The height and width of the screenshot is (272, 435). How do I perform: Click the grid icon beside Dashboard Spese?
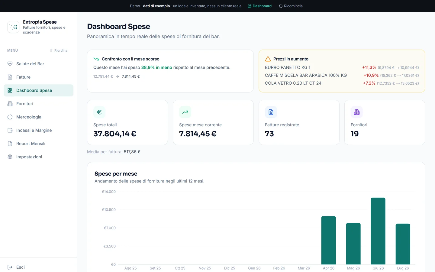[10, 90]
